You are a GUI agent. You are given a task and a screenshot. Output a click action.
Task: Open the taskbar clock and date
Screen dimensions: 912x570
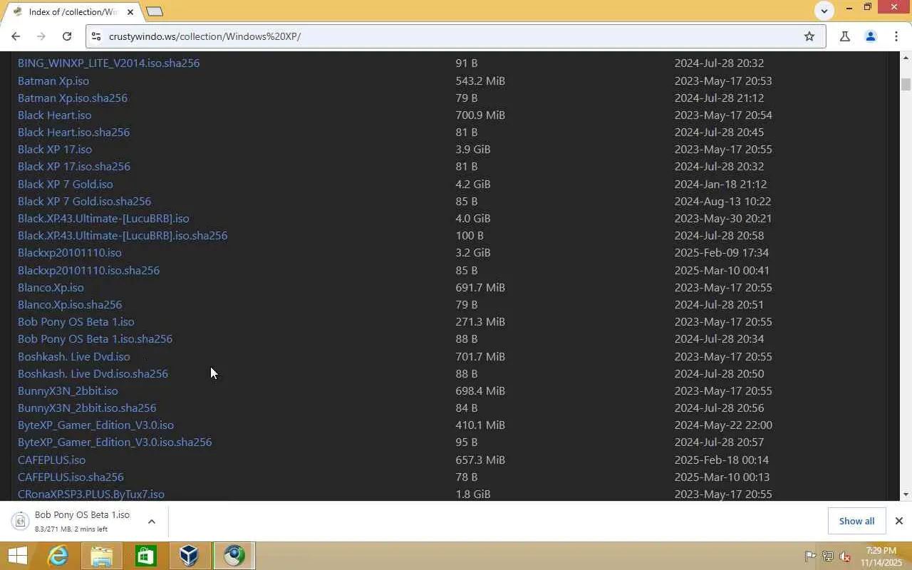[x=881, y=556]
